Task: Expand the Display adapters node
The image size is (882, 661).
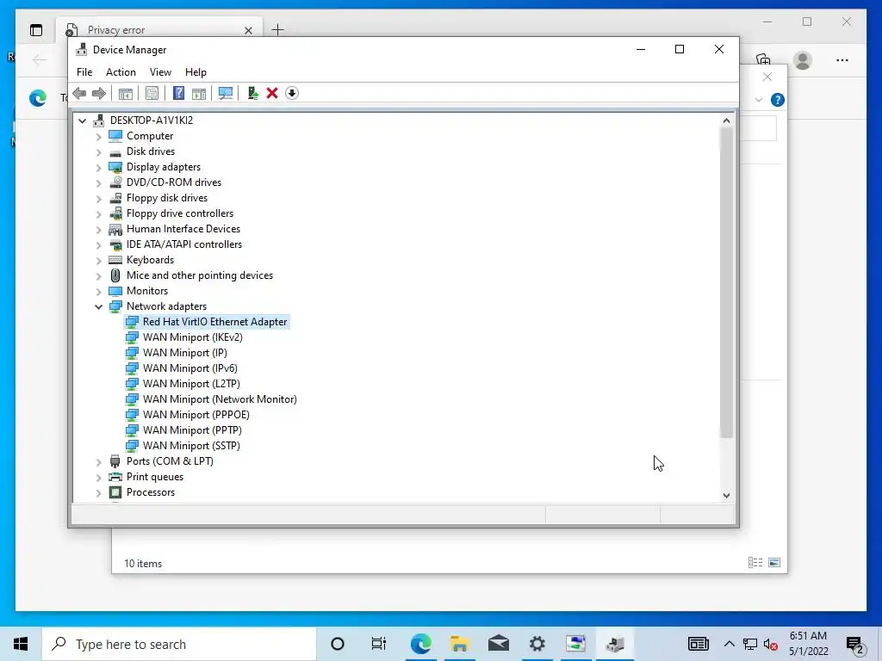Action: click(98, 167)
